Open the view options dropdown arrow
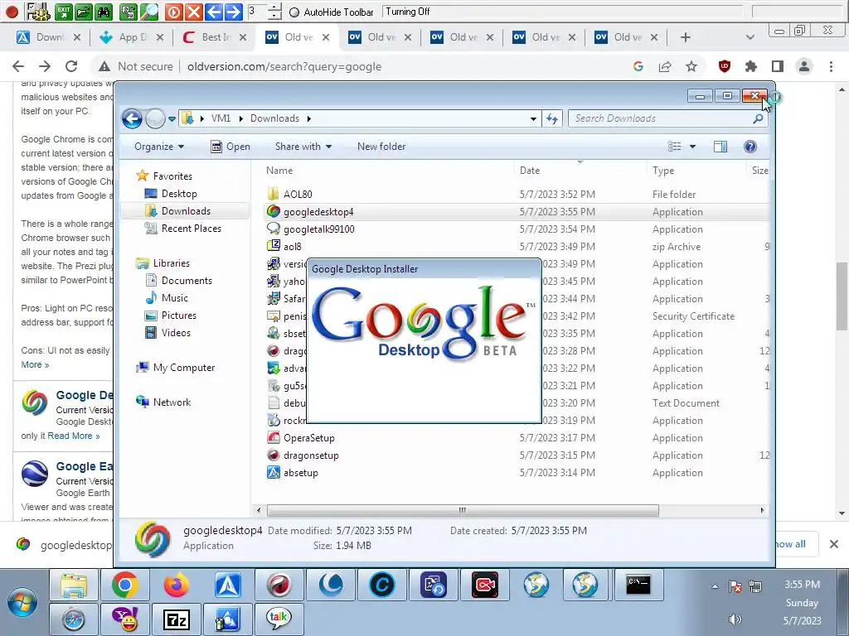Screen dimensions: 849x636 tap(692, 147)
